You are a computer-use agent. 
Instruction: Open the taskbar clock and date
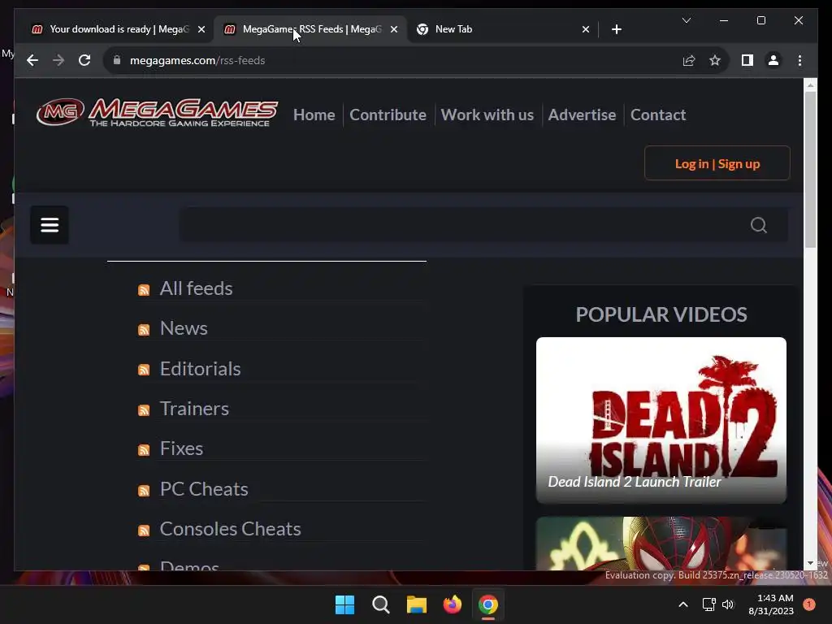tap(771, 604)
